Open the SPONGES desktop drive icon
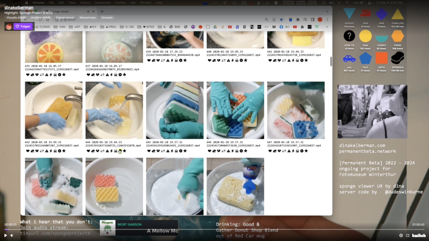 coord(397,59)
